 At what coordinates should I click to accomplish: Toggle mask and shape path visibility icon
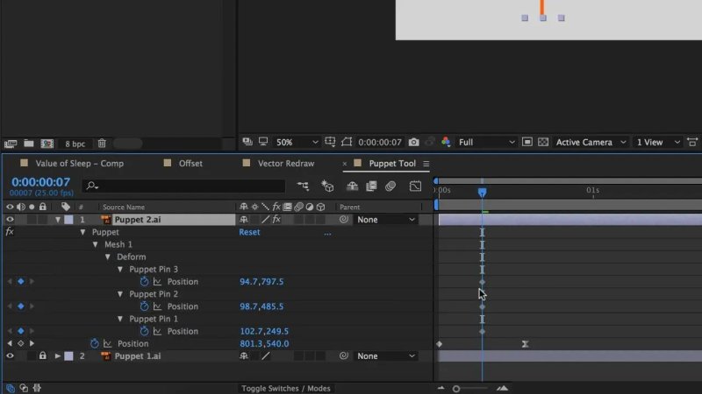point(347,142)
